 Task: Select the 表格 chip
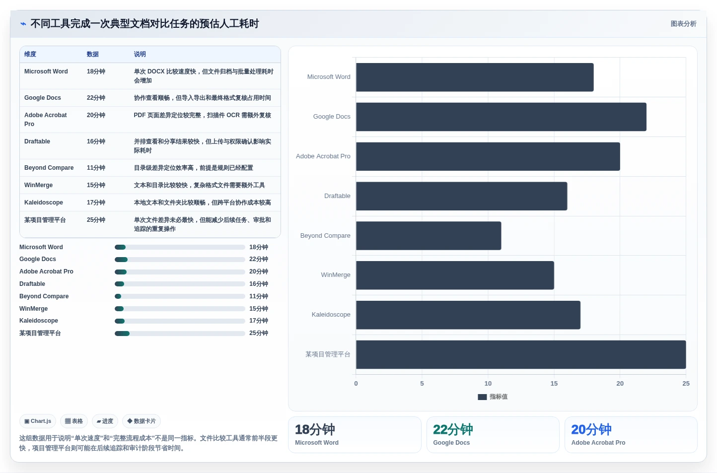(74, 421)
